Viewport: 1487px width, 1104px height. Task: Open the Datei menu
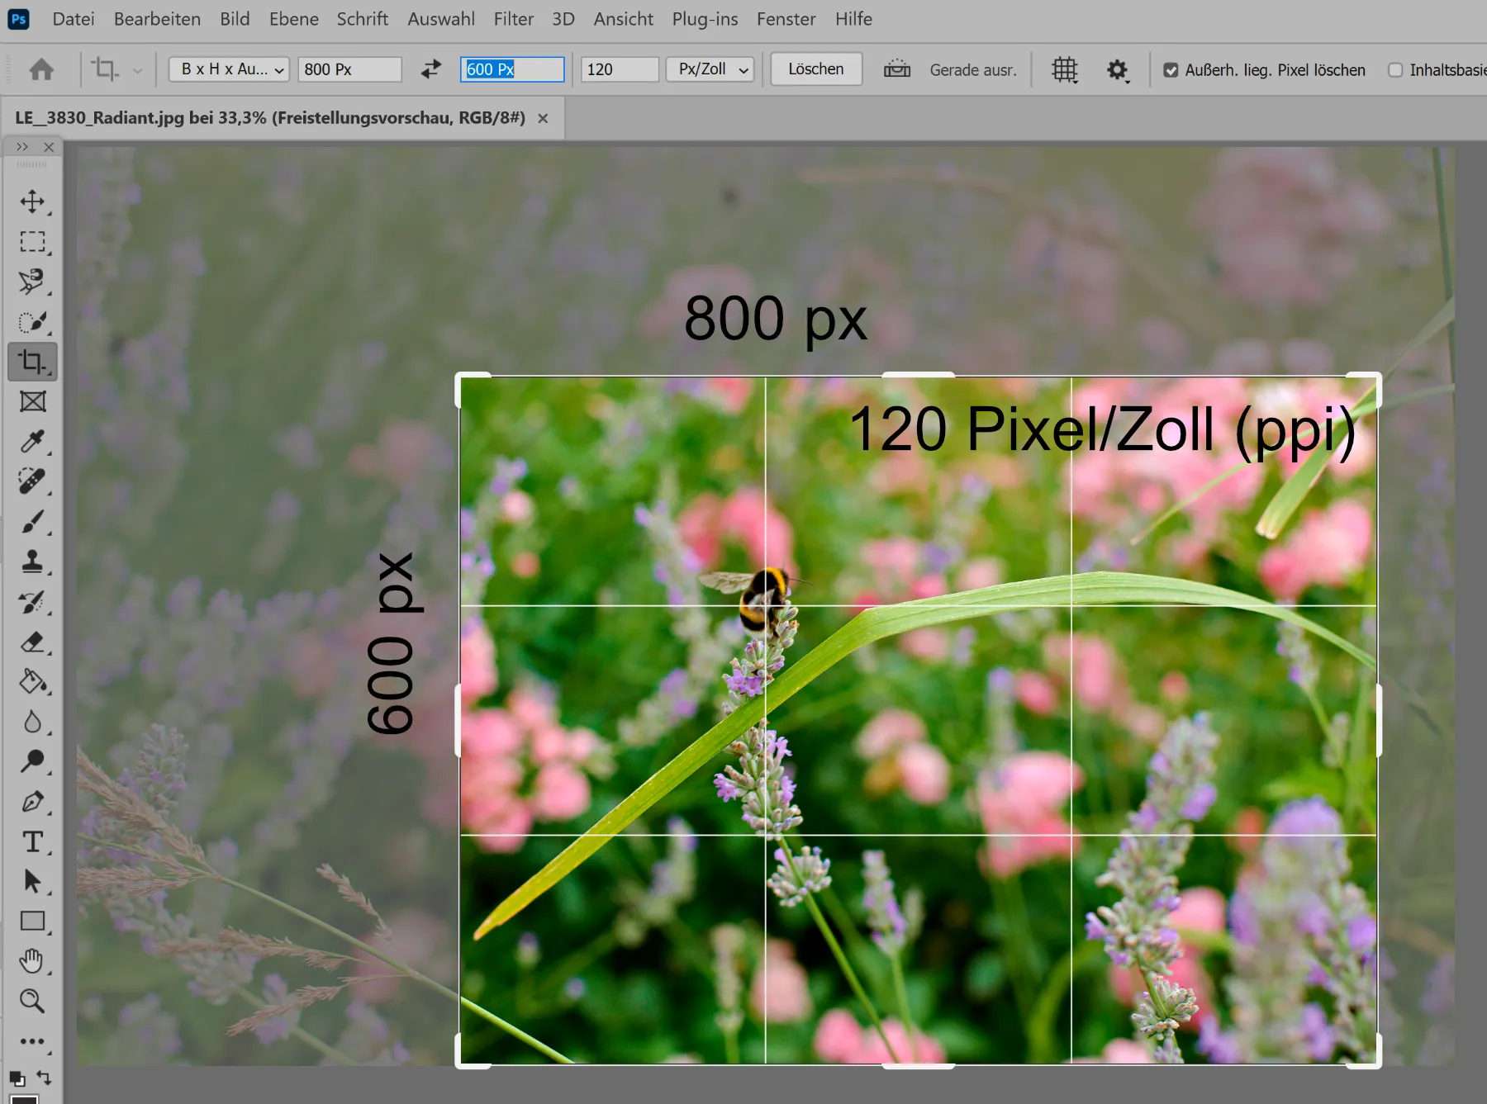click(x=74, y=19)
